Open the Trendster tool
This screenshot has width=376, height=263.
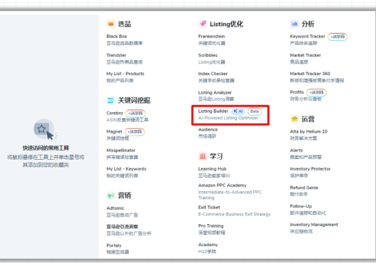[117, 55]
